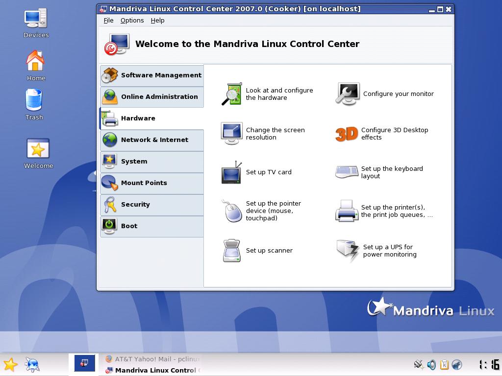
Task: Open the keyboard layout icon
Action: [x=347, y=172]
